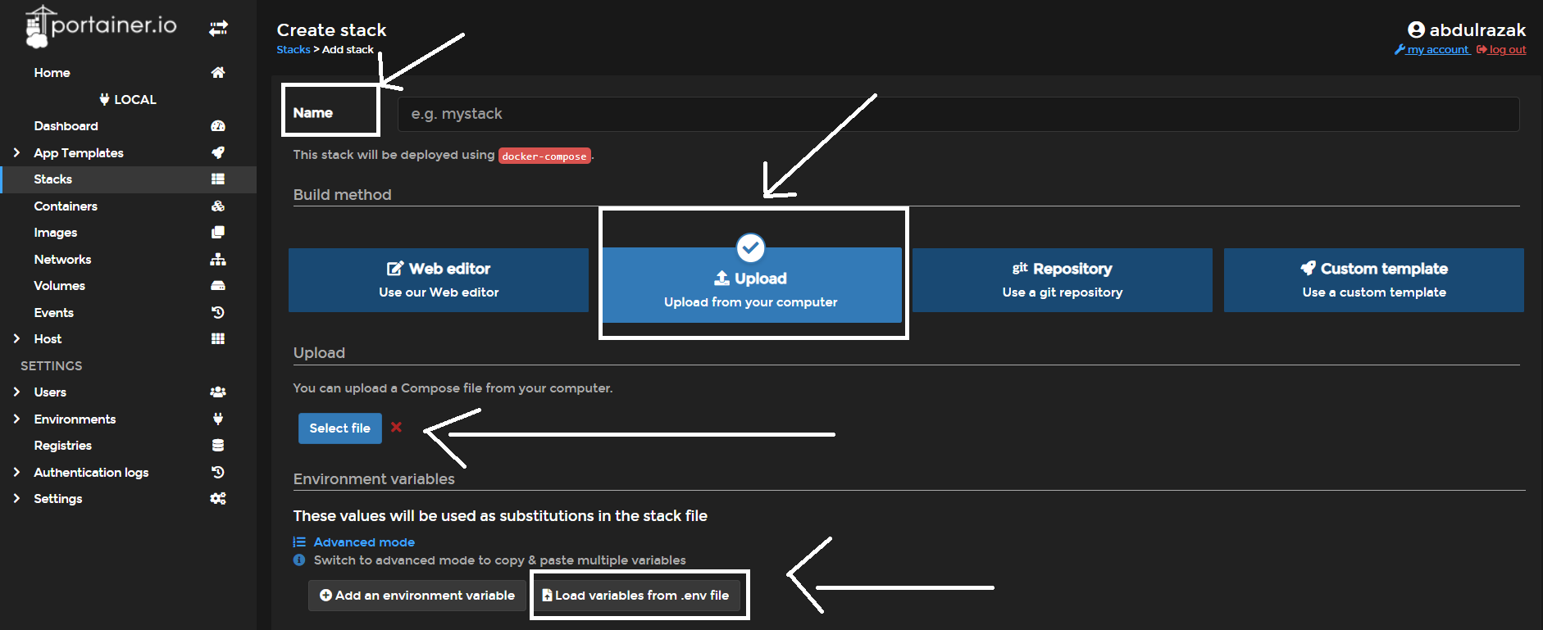Expand the Authentication logs chevron
This screenshot has height=630, width=1543.
point(16,472)
